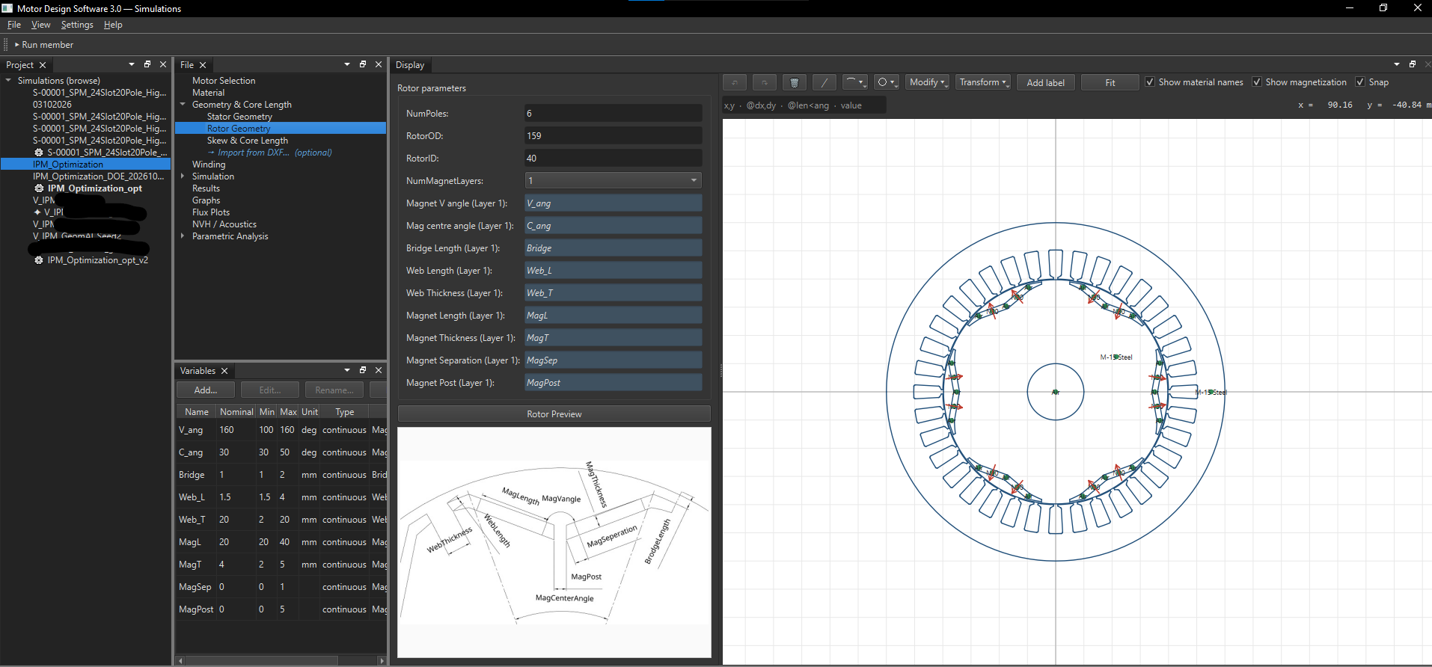Click the toolbar drag handle grip
This screenshot has width=1432, height=667.
(6, 45)
